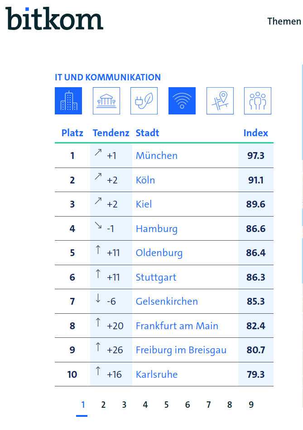Select the map pin mobility icon
Image resolution: width=303 pixels, height=430 pixels.
(220, 101)
